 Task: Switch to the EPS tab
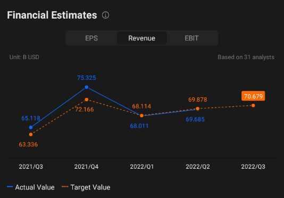pos(91,38)
